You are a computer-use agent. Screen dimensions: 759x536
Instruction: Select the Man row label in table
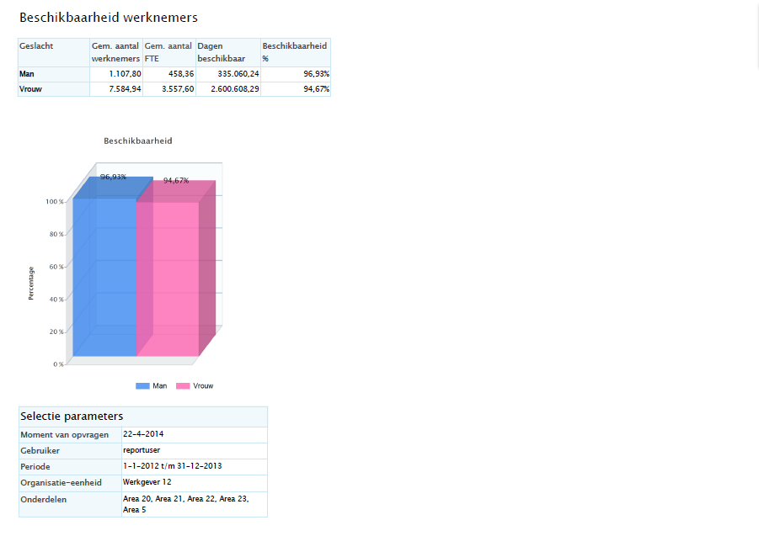[27, 74]
